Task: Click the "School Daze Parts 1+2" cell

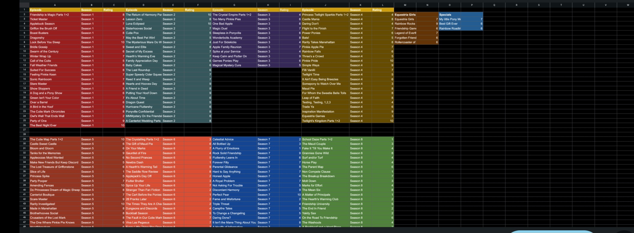Action: 325,139
